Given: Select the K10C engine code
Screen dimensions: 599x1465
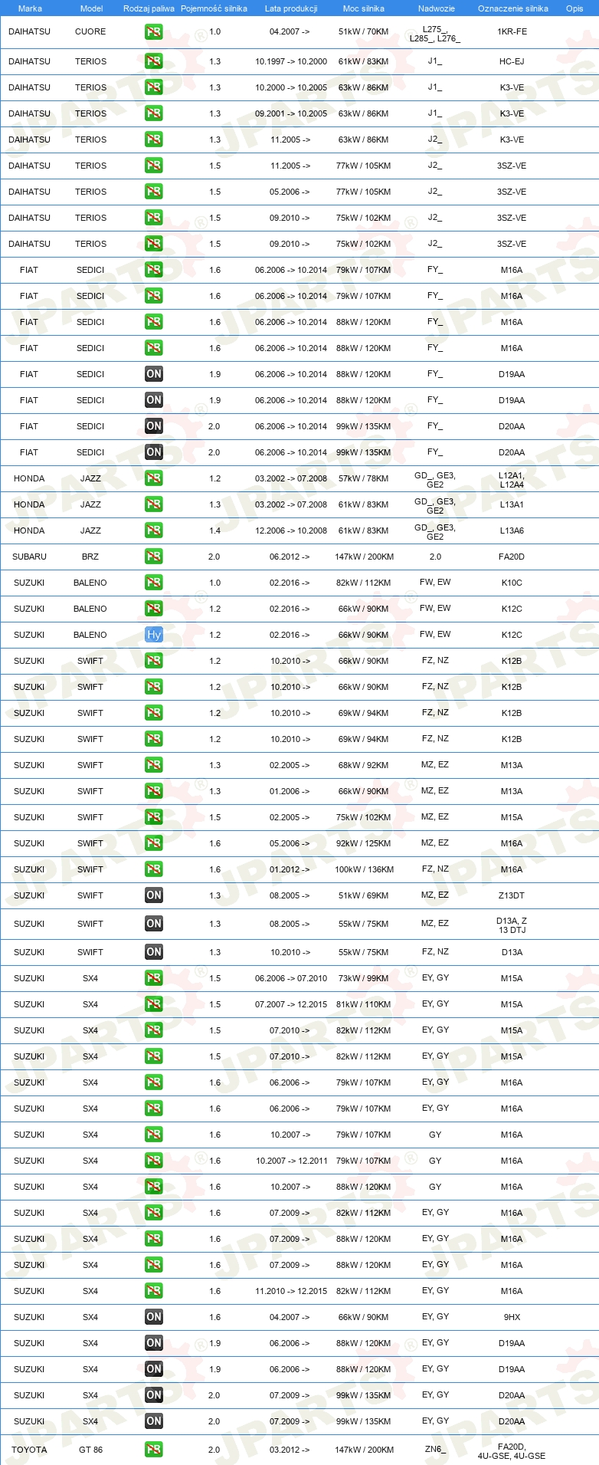Looking at the screenshot, I should tap(512, 583).
